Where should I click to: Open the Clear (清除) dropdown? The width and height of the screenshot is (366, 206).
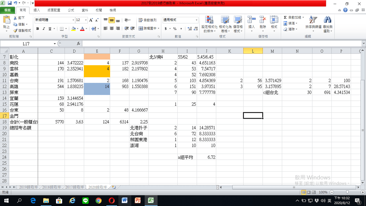(x=290, y=29)
